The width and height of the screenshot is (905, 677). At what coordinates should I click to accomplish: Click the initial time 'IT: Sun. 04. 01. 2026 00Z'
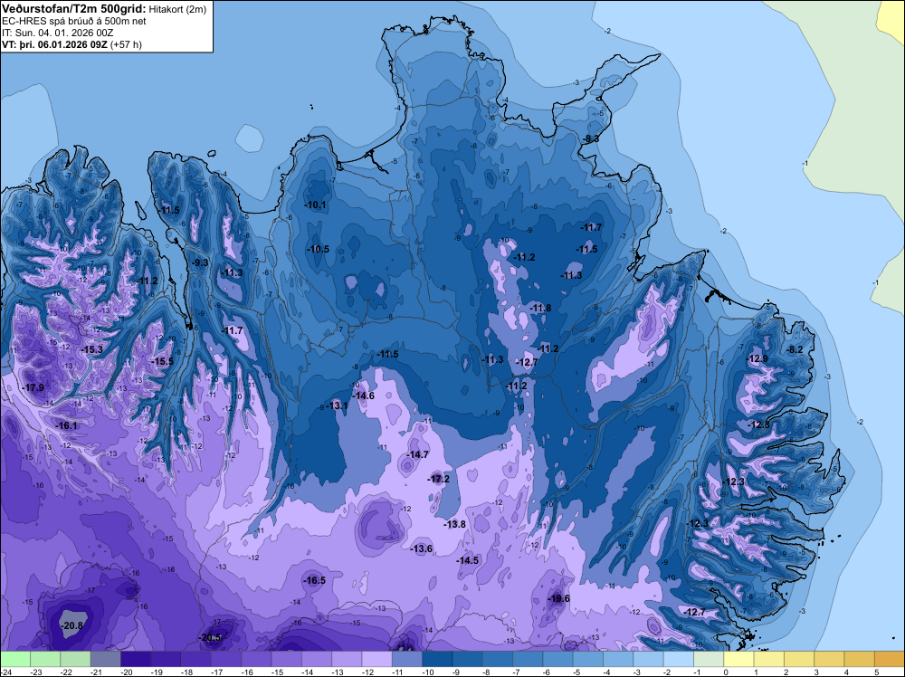click(56, 33)
